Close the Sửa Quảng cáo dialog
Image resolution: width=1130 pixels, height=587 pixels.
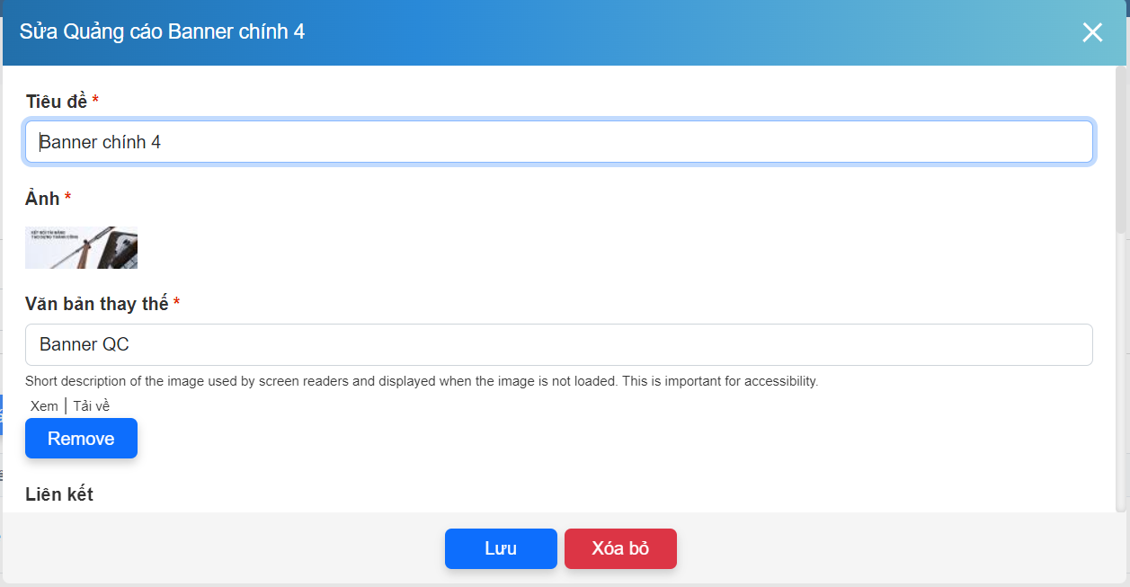1092,33
